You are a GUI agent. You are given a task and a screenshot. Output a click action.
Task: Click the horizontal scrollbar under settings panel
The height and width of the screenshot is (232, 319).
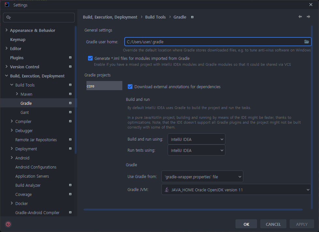pos(193,210)
